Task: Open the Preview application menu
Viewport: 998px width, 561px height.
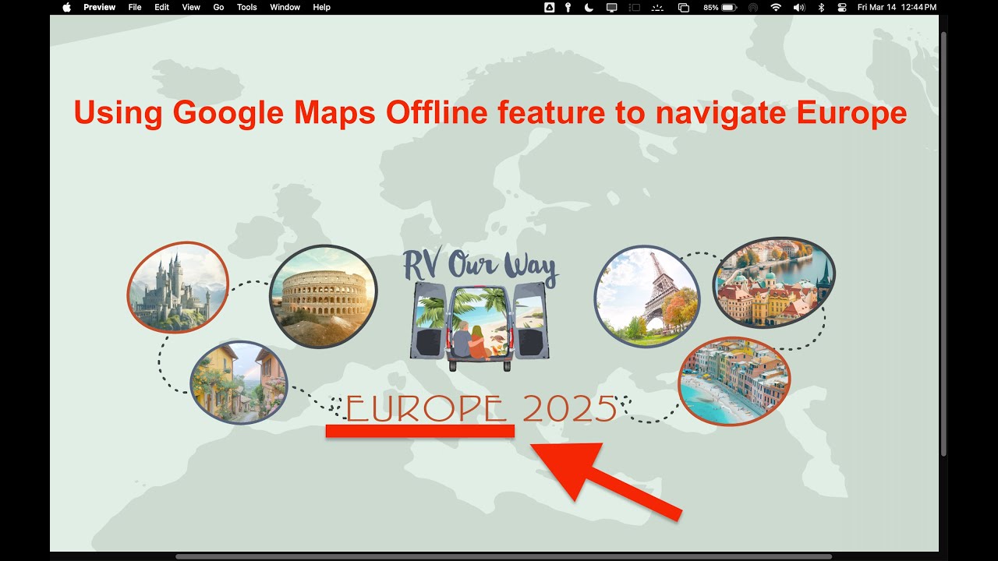Action: point(100,7)
